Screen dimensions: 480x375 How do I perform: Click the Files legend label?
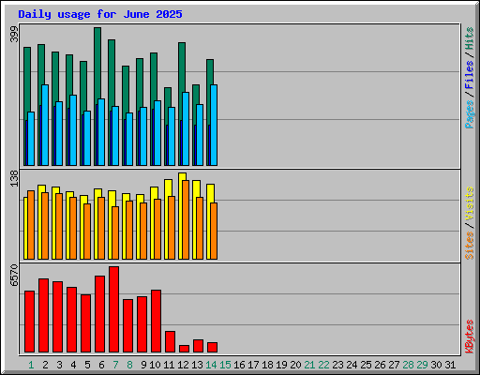(470, 75)
